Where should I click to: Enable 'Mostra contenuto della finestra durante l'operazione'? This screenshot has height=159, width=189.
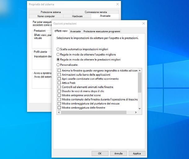tap(59, 99)
